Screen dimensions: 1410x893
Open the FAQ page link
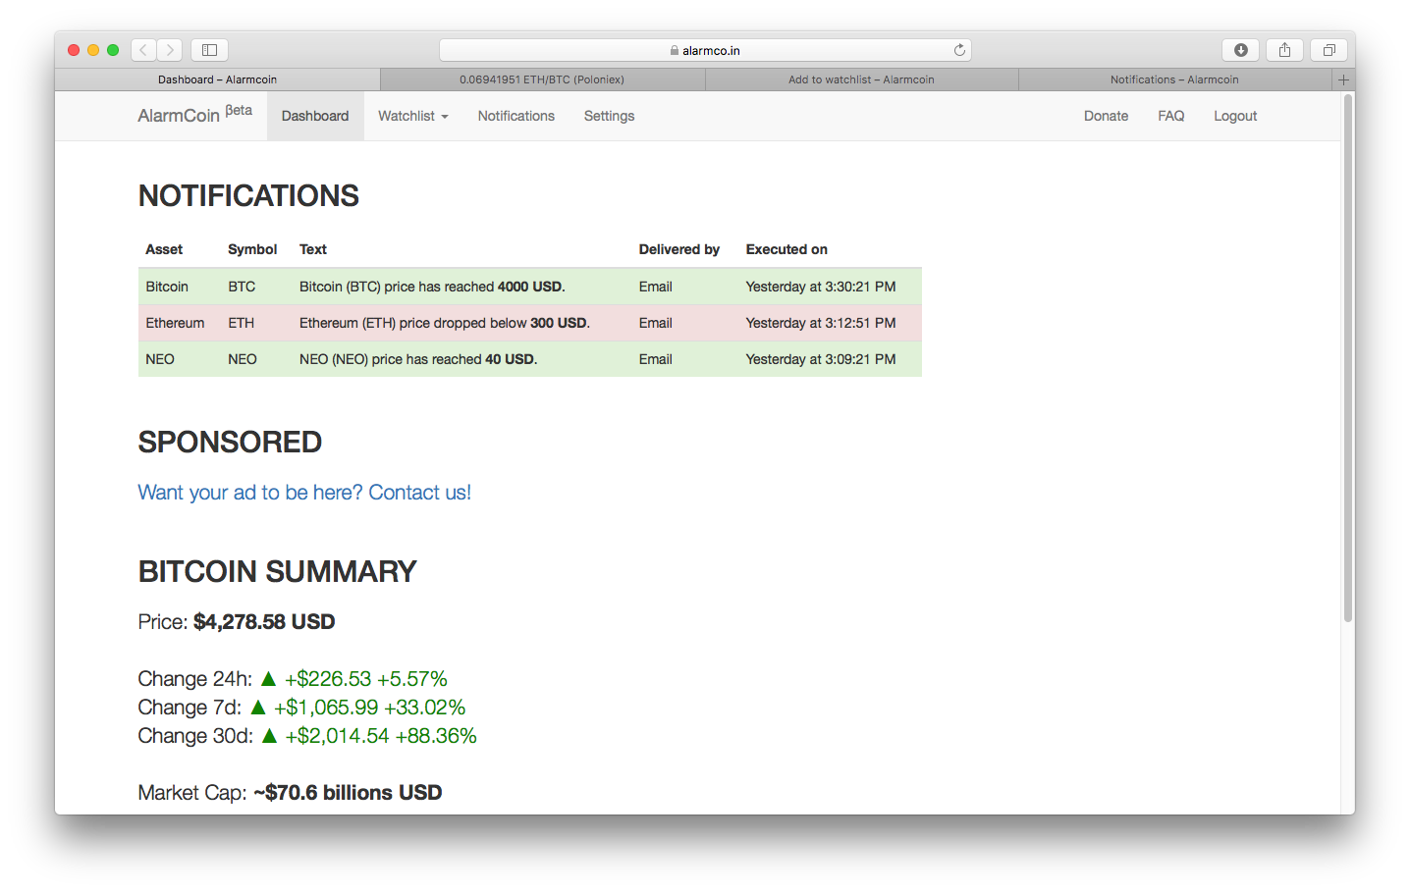click(1170, 116)
